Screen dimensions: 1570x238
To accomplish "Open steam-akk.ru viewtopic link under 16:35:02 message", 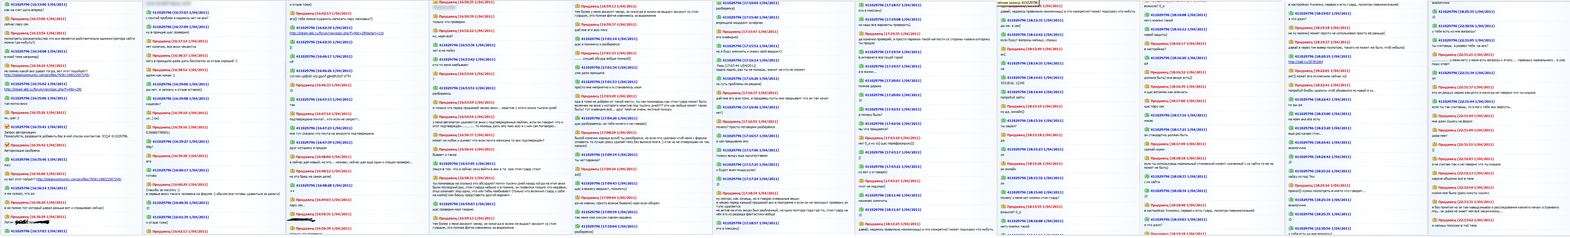I will [x=43, y=90].
